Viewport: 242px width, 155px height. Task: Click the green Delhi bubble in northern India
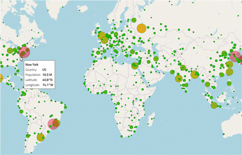[183, 68]
